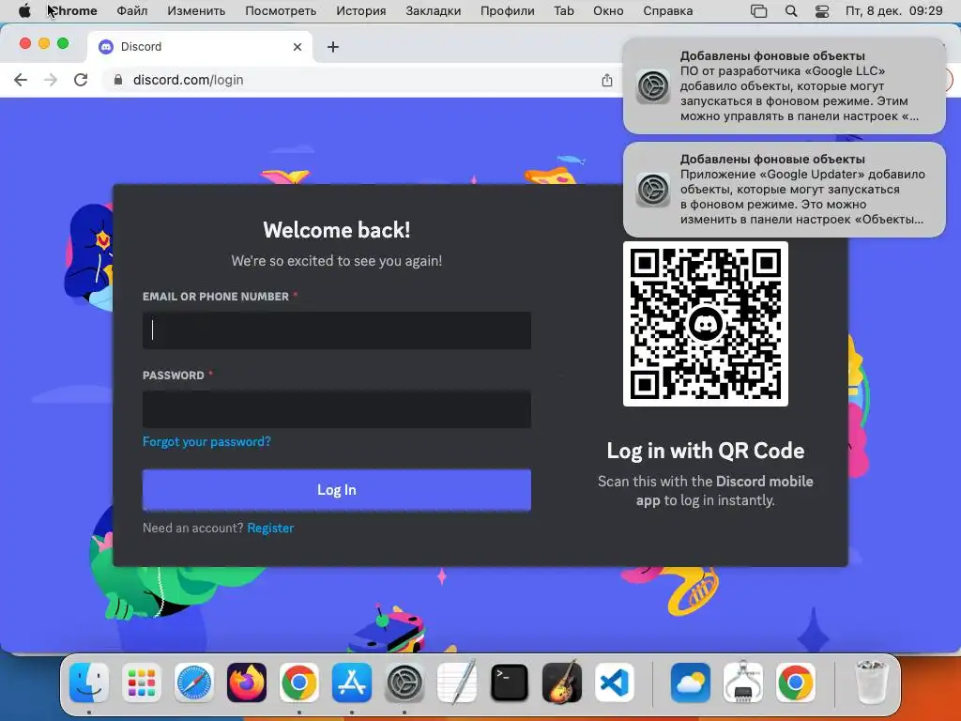Open the Окно menu
961x721 pixels.
coord(608,11)
